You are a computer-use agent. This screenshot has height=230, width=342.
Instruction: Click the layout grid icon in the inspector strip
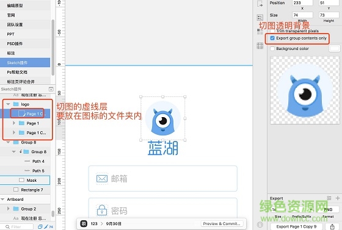tap(260, 46)
